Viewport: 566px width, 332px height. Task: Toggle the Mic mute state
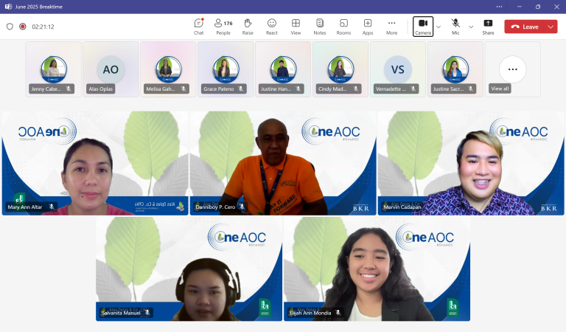[455, 27]
